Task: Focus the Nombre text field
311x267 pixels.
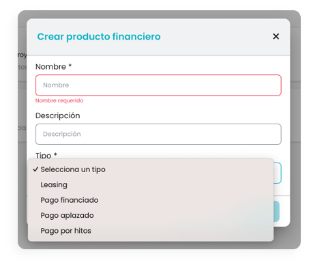Action: pyautogui.click(x=158, y=85)
